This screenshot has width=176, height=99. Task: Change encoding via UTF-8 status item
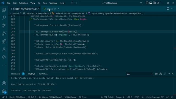[x=129, y=97]
